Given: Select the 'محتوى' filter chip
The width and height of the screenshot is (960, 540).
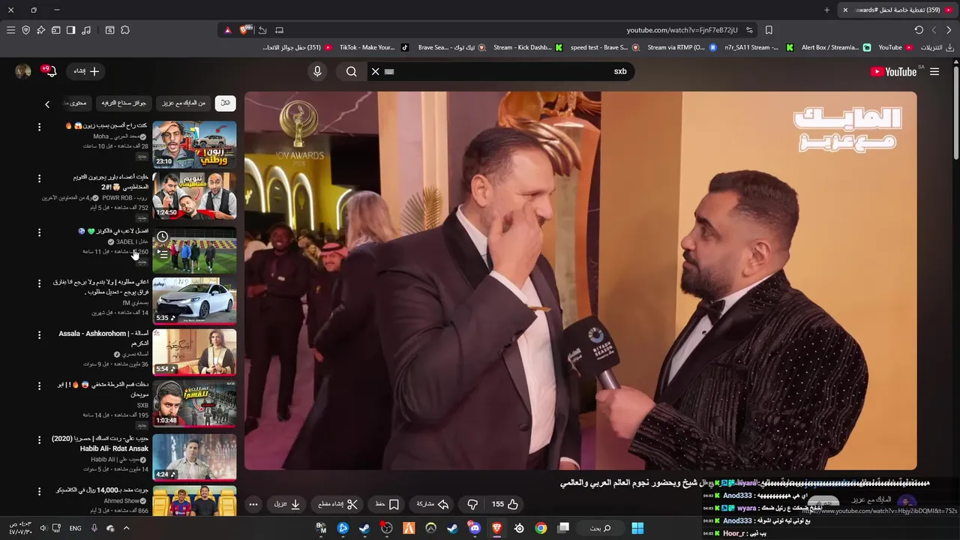Looking at the screenshot, I should point(77,103).
